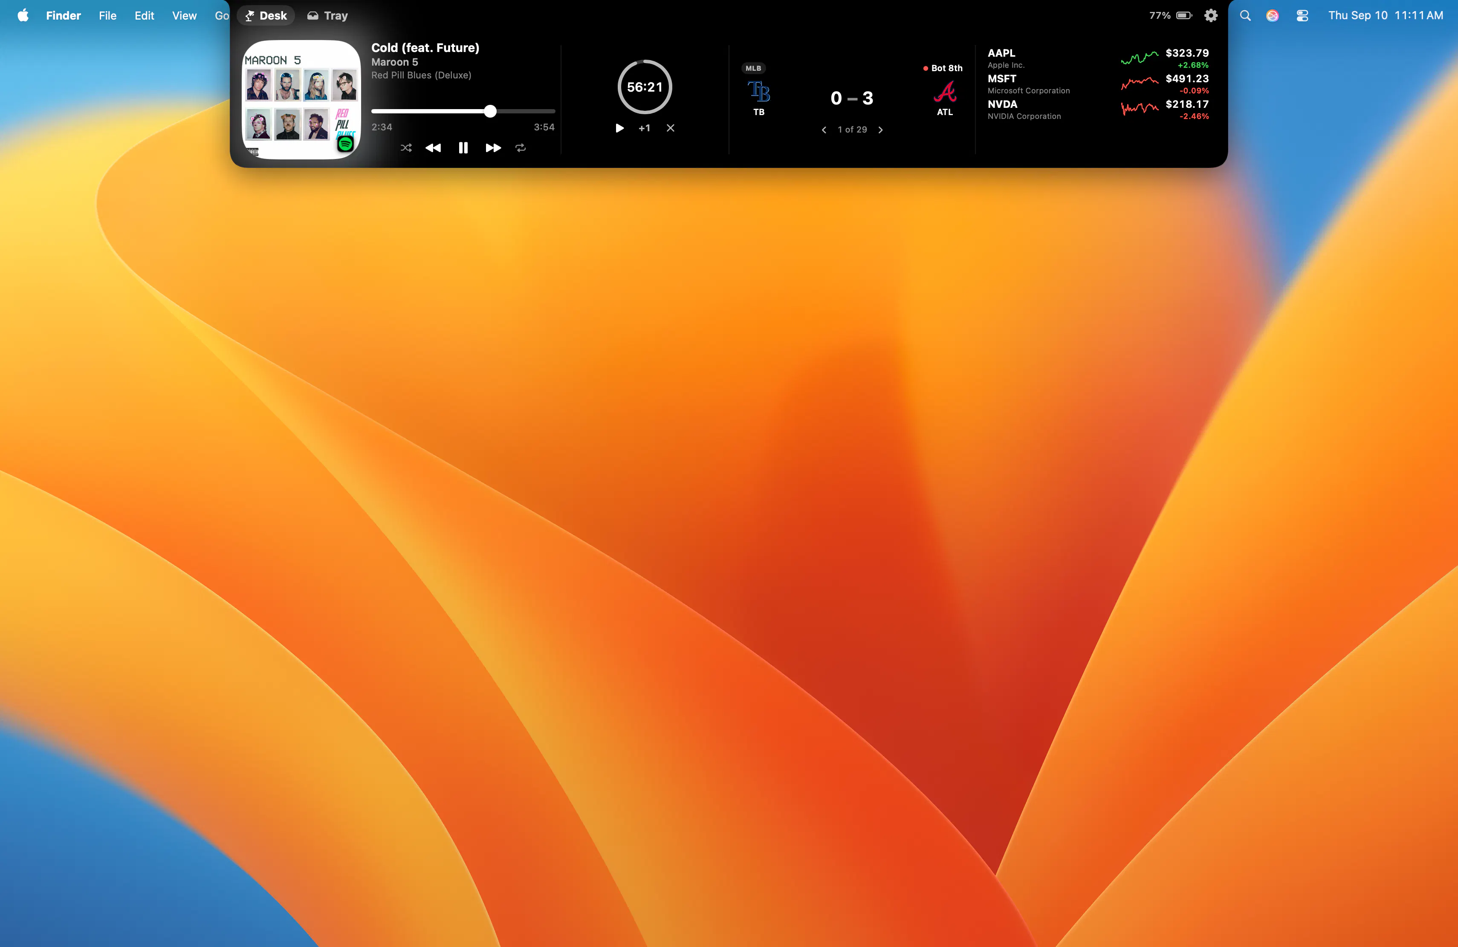
Task: Click the MSFT price $491.23
Action: 1187,79
